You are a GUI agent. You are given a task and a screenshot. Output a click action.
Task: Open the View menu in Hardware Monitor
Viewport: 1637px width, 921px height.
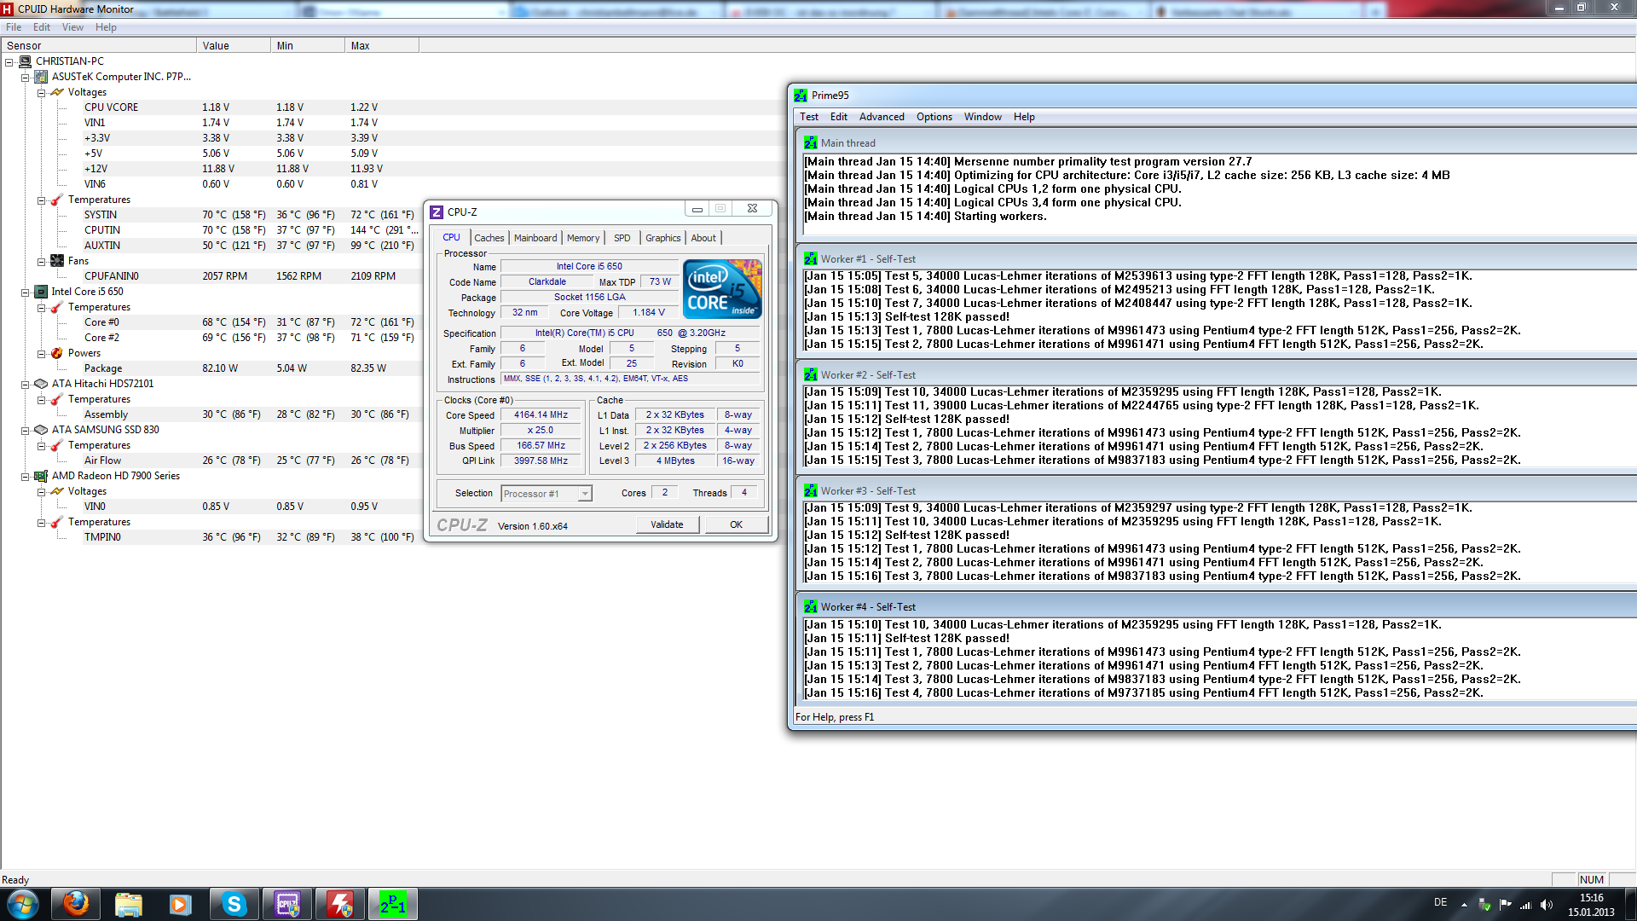[72, 27]
